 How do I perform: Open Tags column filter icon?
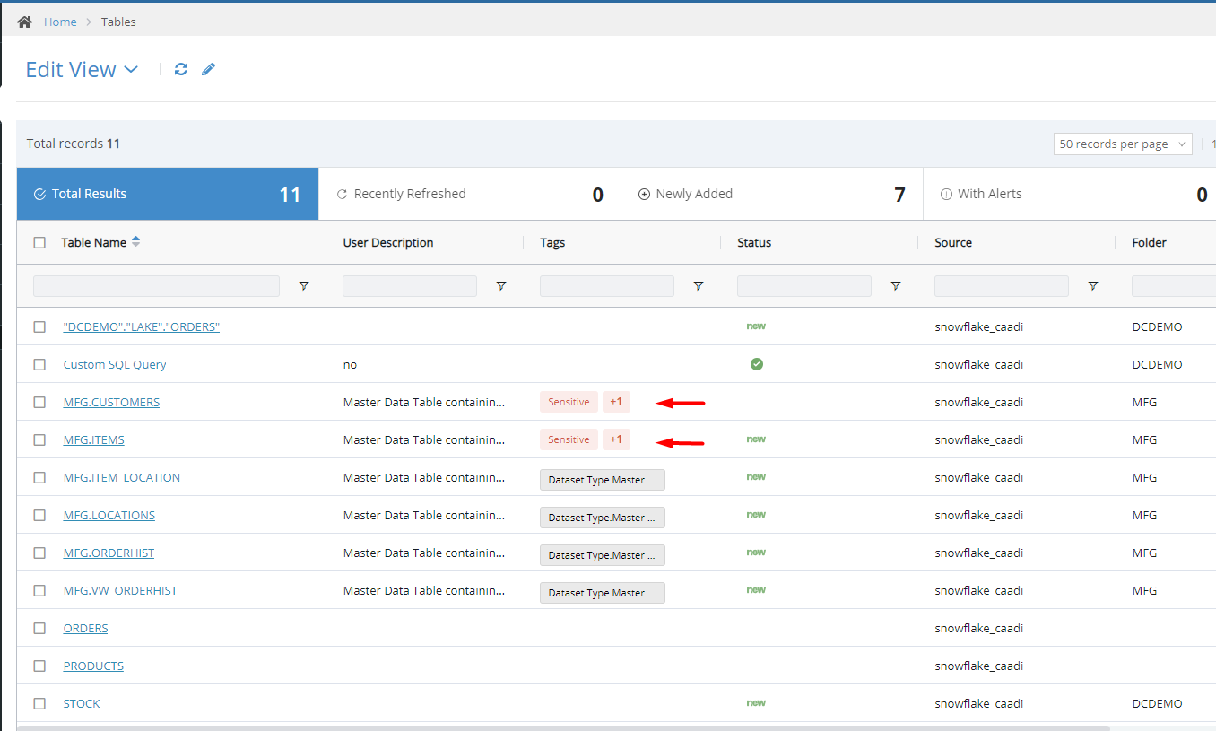point(699,286)
